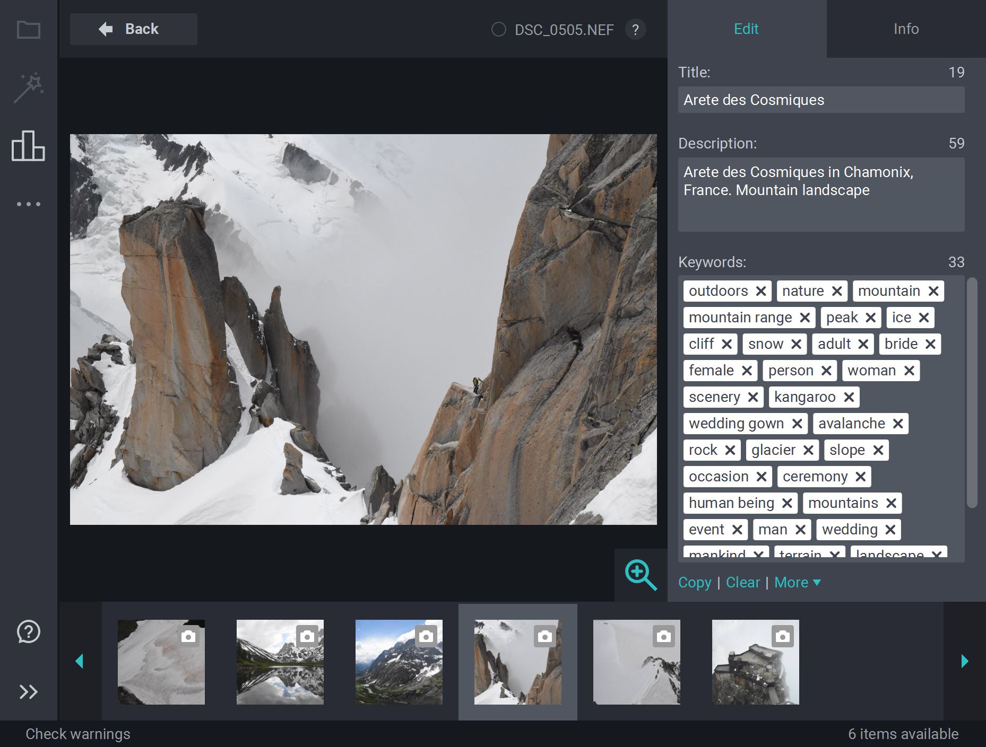Toggle the circle selector for DSC_0505.NEF
The height and width of the screenshot is (747, 986).
click(x=498, y=30)
